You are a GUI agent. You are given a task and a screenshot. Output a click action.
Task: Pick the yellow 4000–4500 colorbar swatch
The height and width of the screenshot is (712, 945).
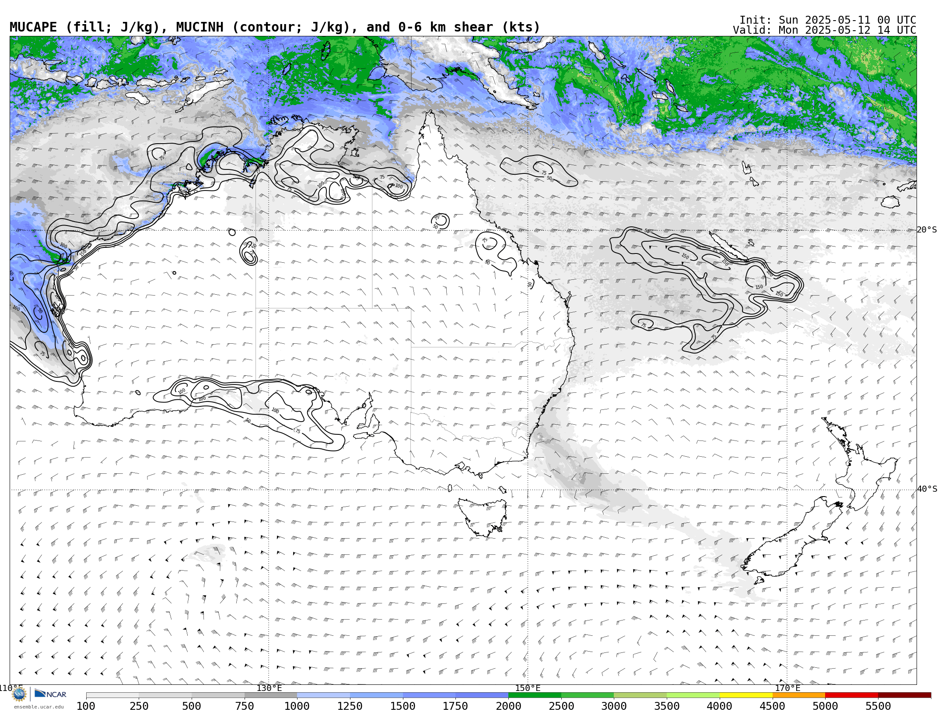click(746, 695)
